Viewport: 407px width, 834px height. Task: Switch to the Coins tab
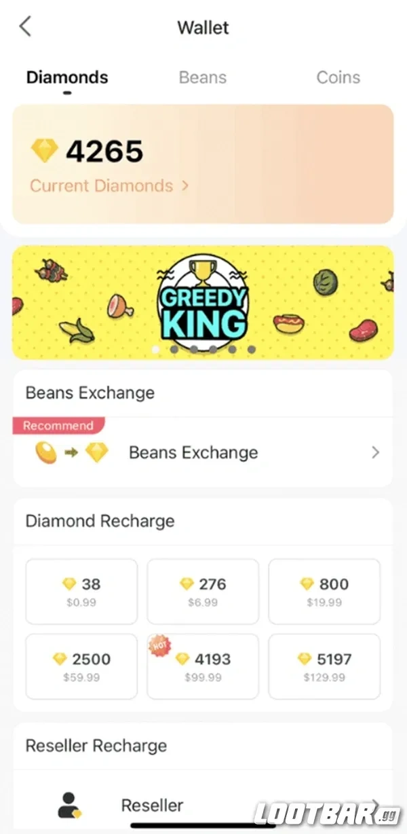click(x=338, y=77)
